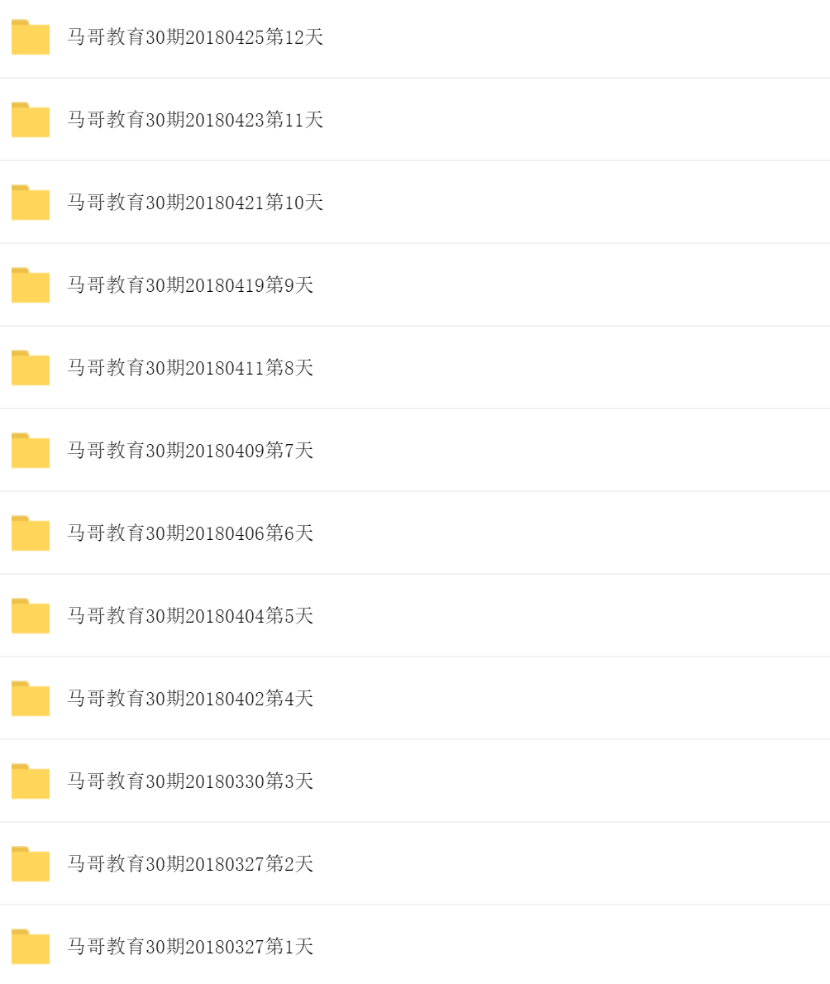Click folder icon for 第5天

coord(30,616)
